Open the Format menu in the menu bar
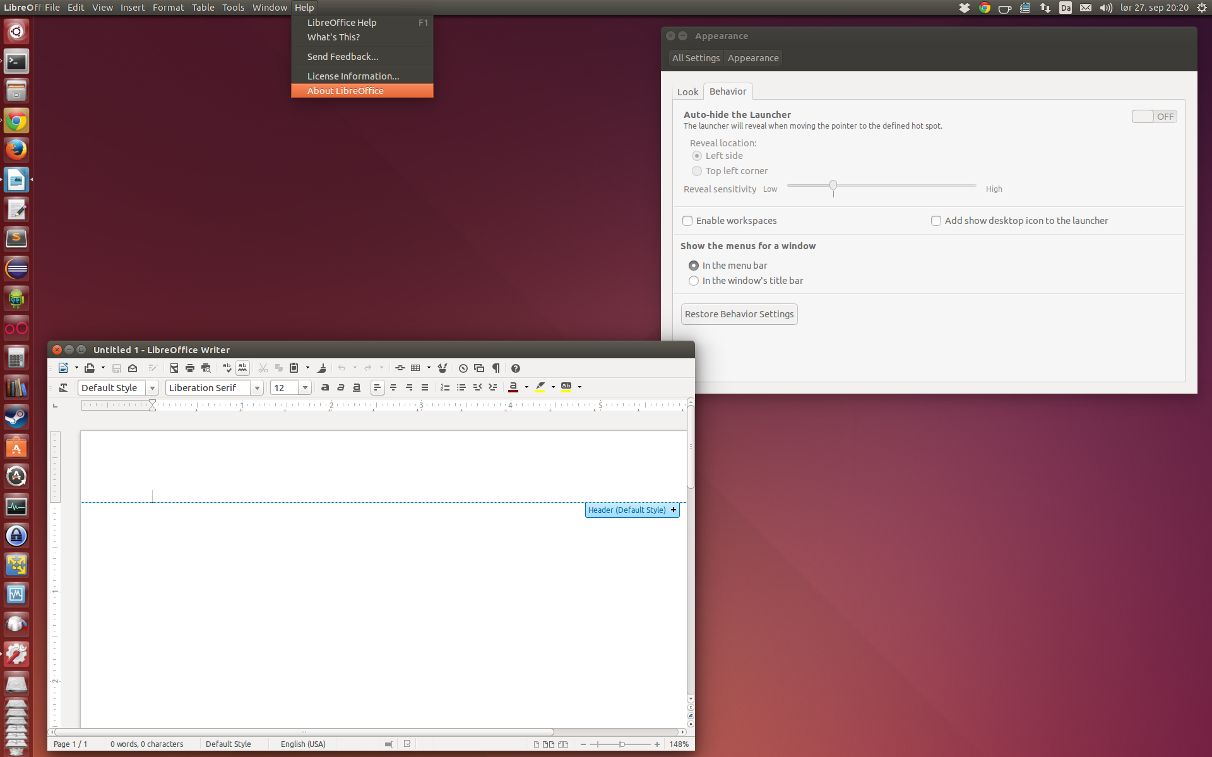This screenshot has width=1212, height=757. pyautogui.click(x=168, y=8)
